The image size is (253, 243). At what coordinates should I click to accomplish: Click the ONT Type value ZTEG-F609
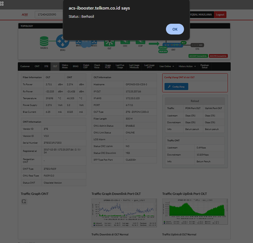50,169
